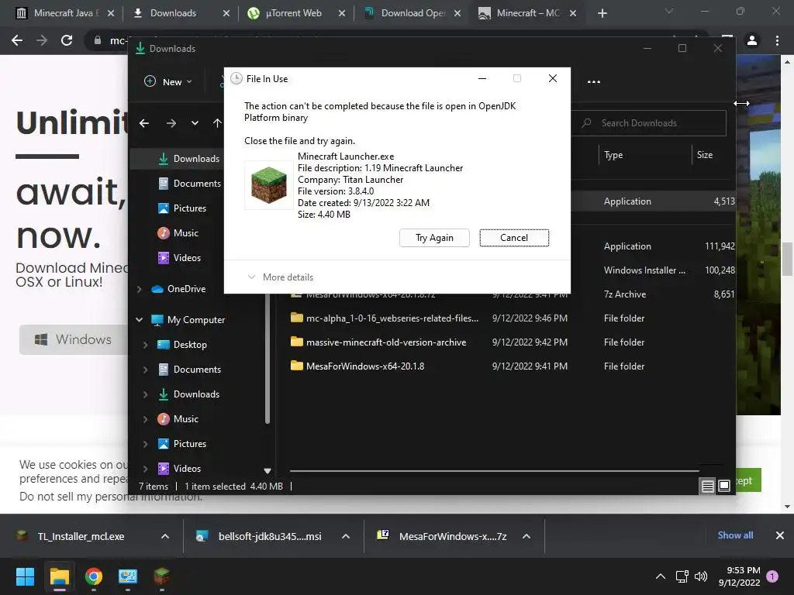Close the Chrome downloads bar
The width and height of the screenshot is (794, 595).
pyautogui.click(x=780, y=535)
